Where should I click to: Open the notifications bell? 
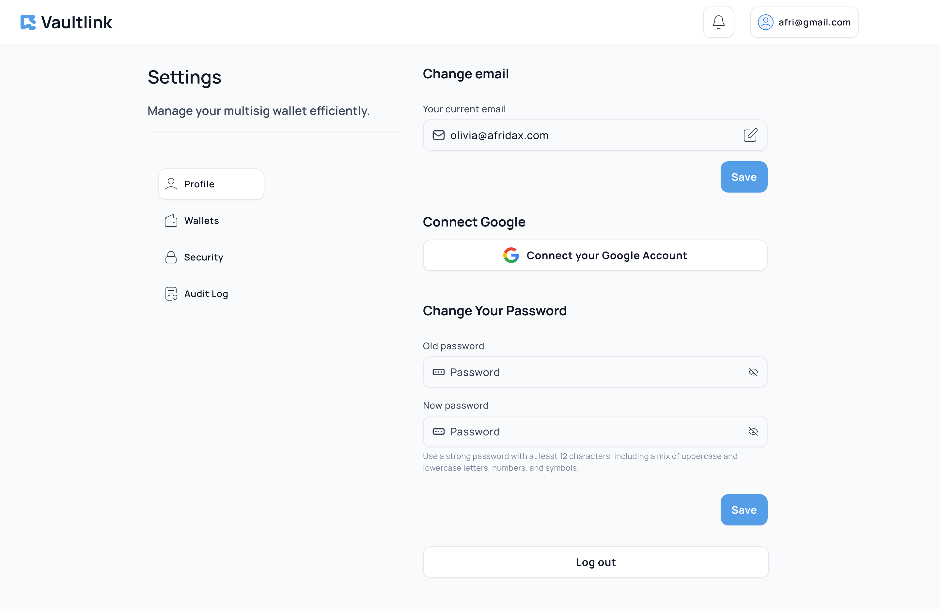pyautogui.click(x=718, y=22)
